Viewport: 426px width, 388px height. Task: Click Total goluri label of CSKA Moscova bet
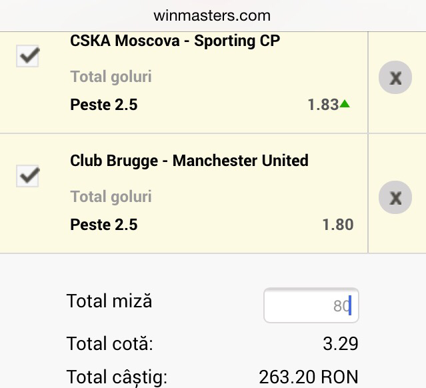pos(111,77)
